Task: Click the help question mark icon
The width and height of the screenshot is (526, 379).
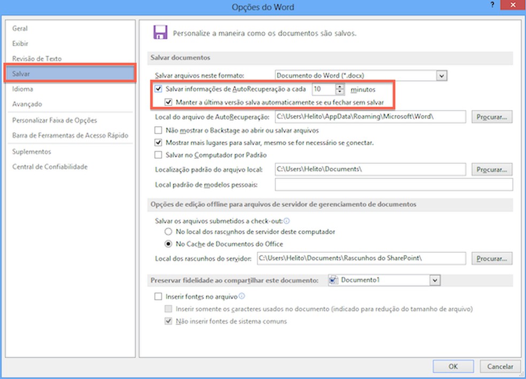Action: pos(491,5)
